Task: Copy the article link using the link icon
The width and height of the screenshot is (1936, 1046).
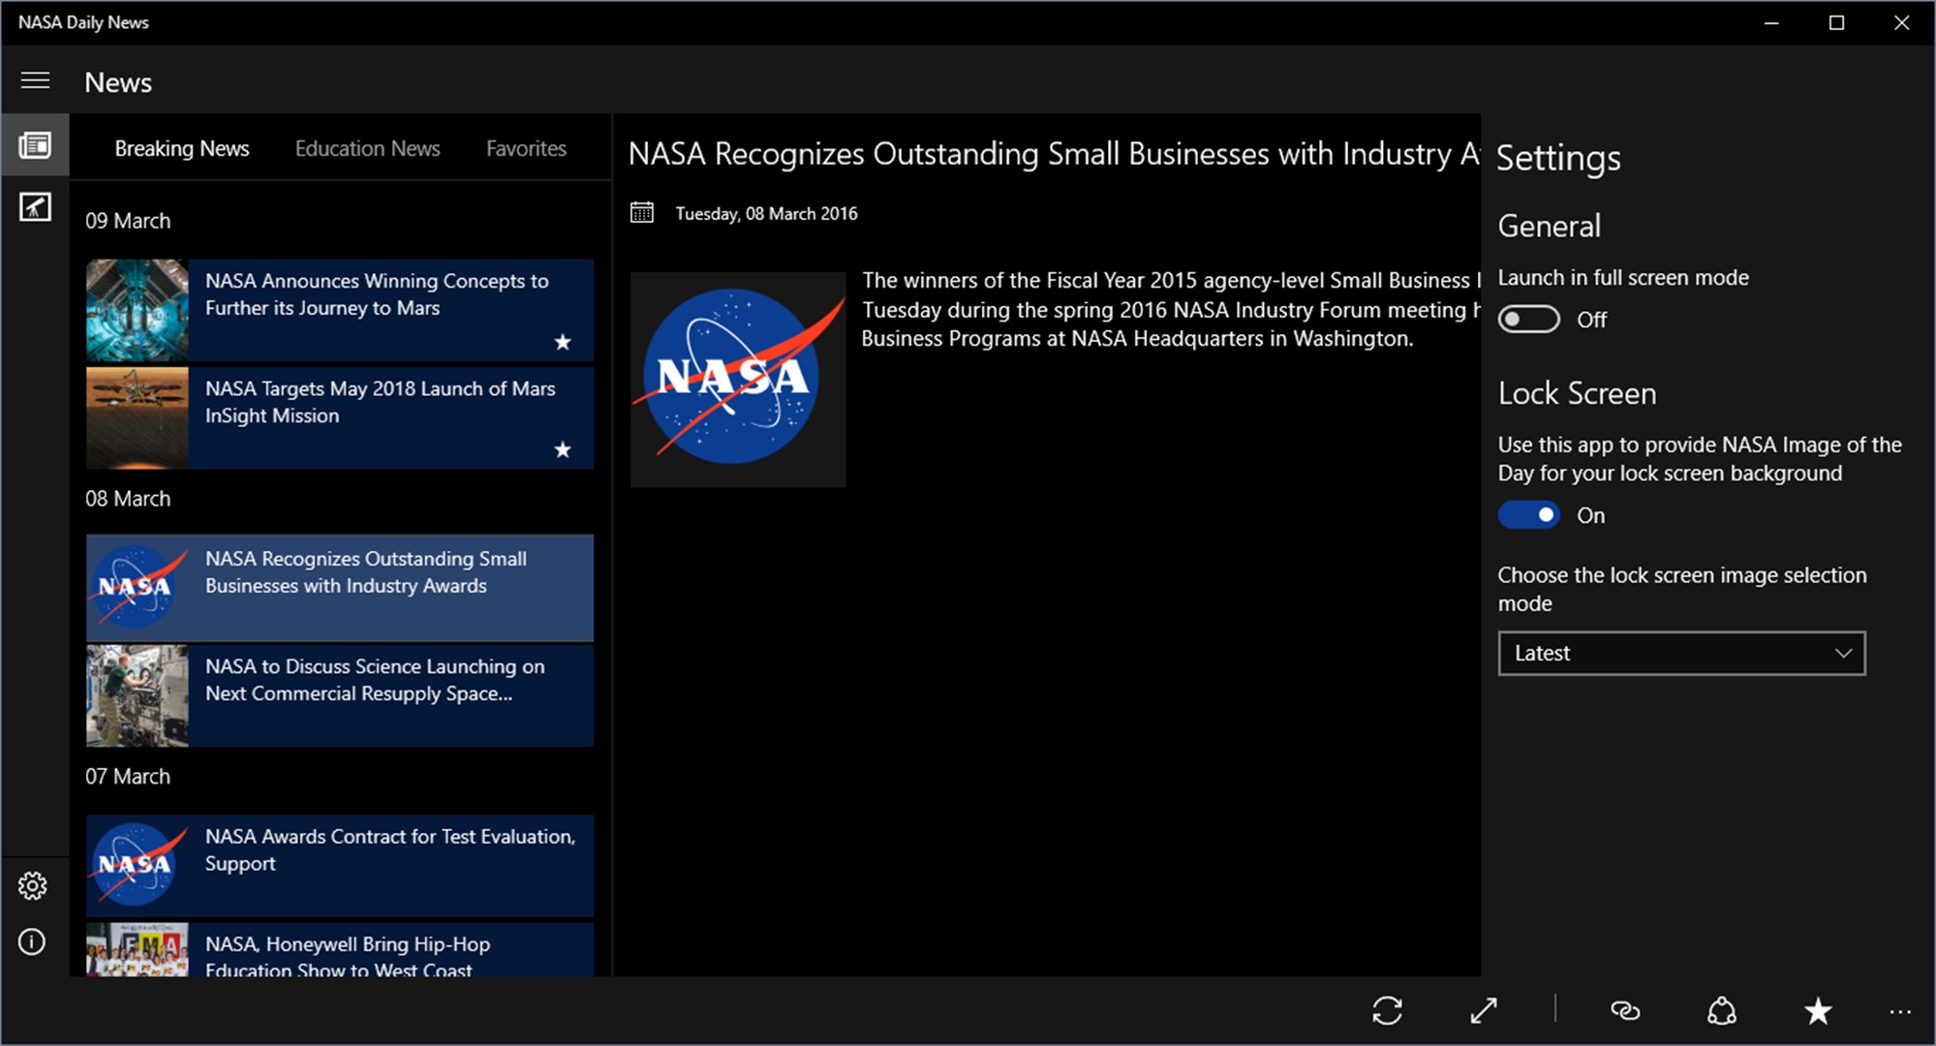Action: pyautogui.click(x=1625, y=1011)
